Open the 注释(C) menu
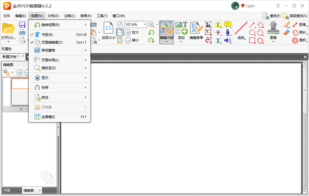 point(70,16)
